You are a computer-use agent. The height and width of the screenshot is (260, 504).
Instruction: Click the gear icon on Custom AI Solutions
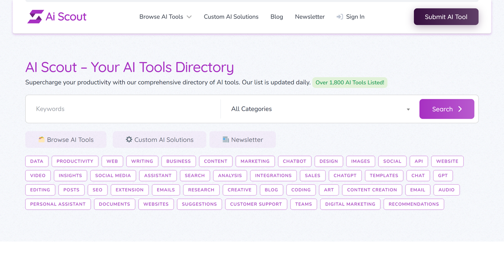click(x=129, y=139)
